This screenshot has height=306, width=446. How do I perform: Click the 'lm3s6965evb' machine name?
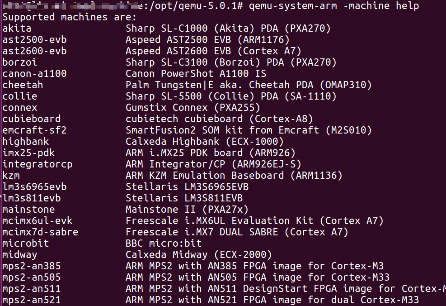pos(34,187)
